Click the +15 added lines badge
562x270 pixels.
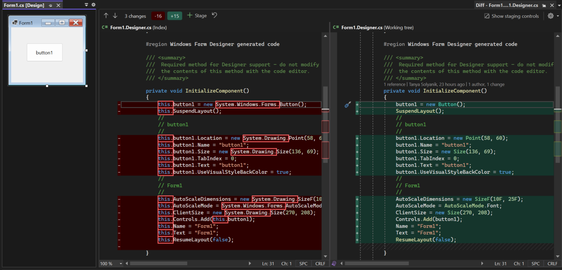(x=175, y=16)
